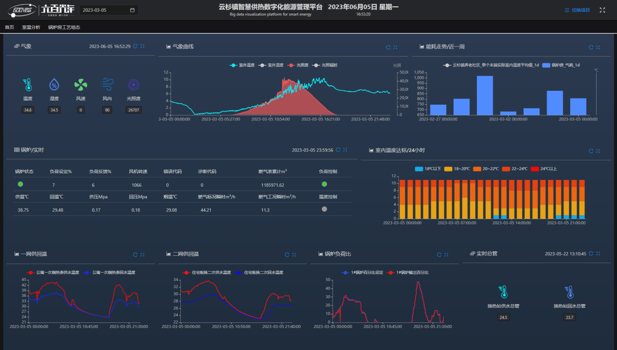Switch to 锅炉房工艺组态 tab
617x350 pixels.
tap(64, 27)
